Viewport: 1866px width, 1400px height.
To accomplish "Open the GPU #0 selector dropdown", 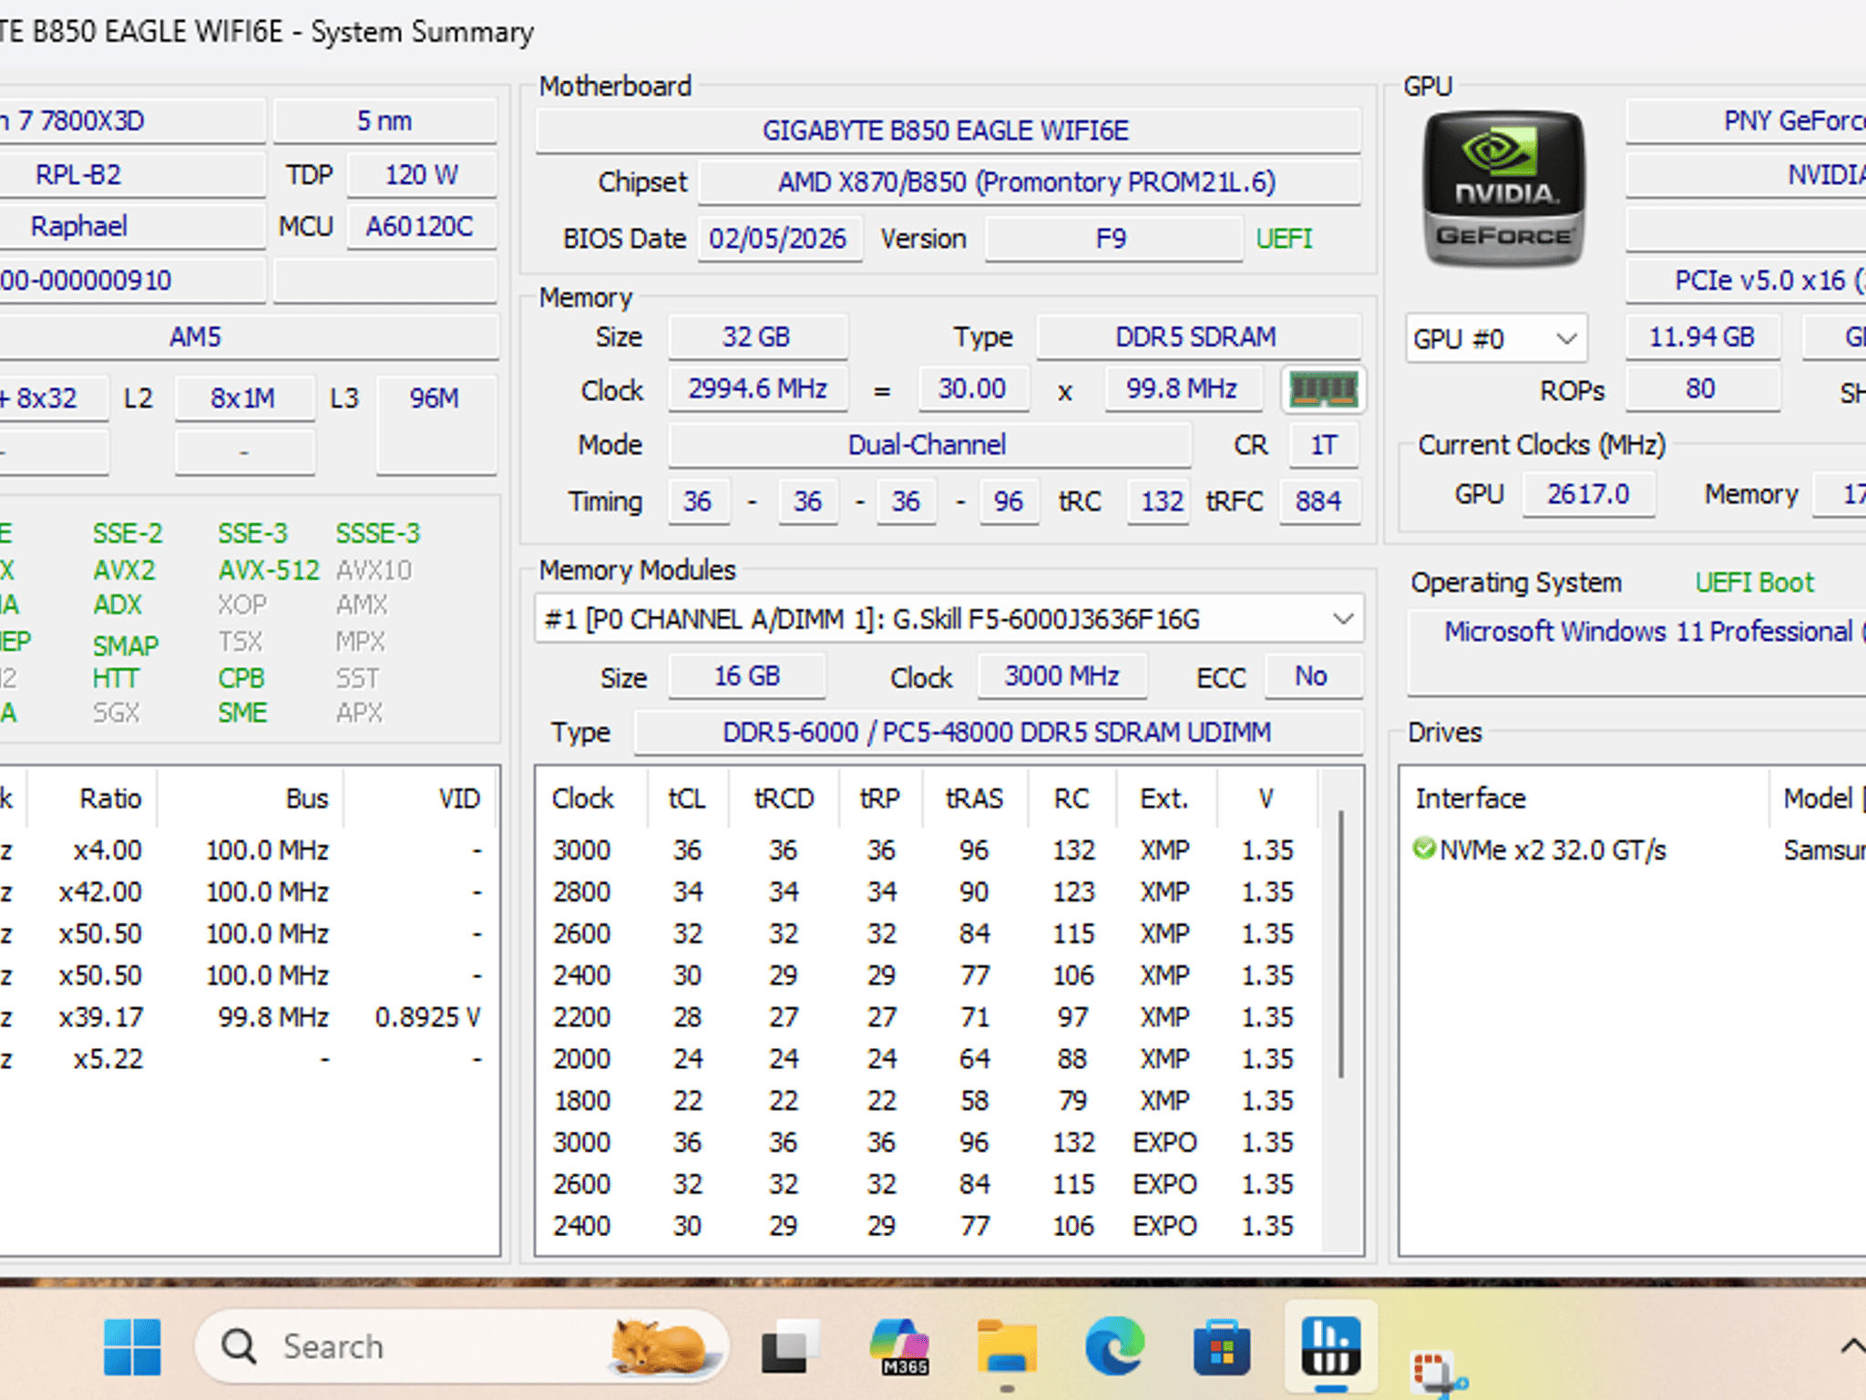I will 1496,339.
